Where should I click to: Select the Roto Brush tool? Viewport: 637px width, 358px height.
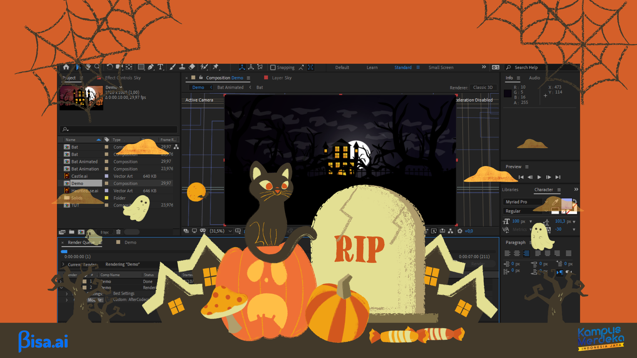pyautogui.click(x=204, y=67)
